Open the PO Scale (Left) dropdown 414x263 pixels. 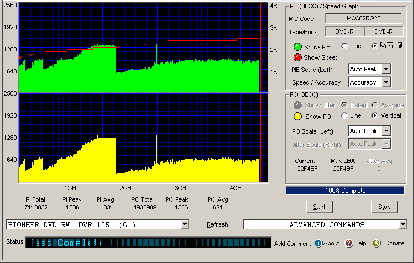click(386, 131)
